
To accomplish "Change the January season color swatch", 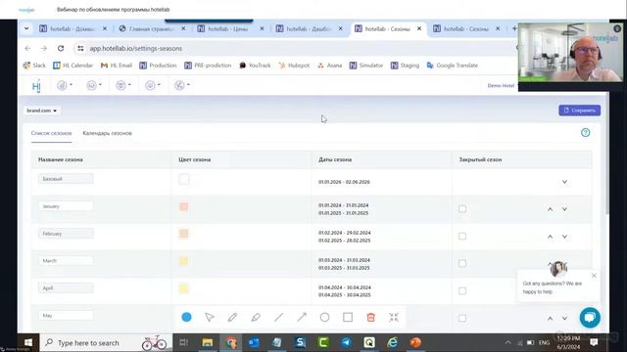I will pos(184,206).
